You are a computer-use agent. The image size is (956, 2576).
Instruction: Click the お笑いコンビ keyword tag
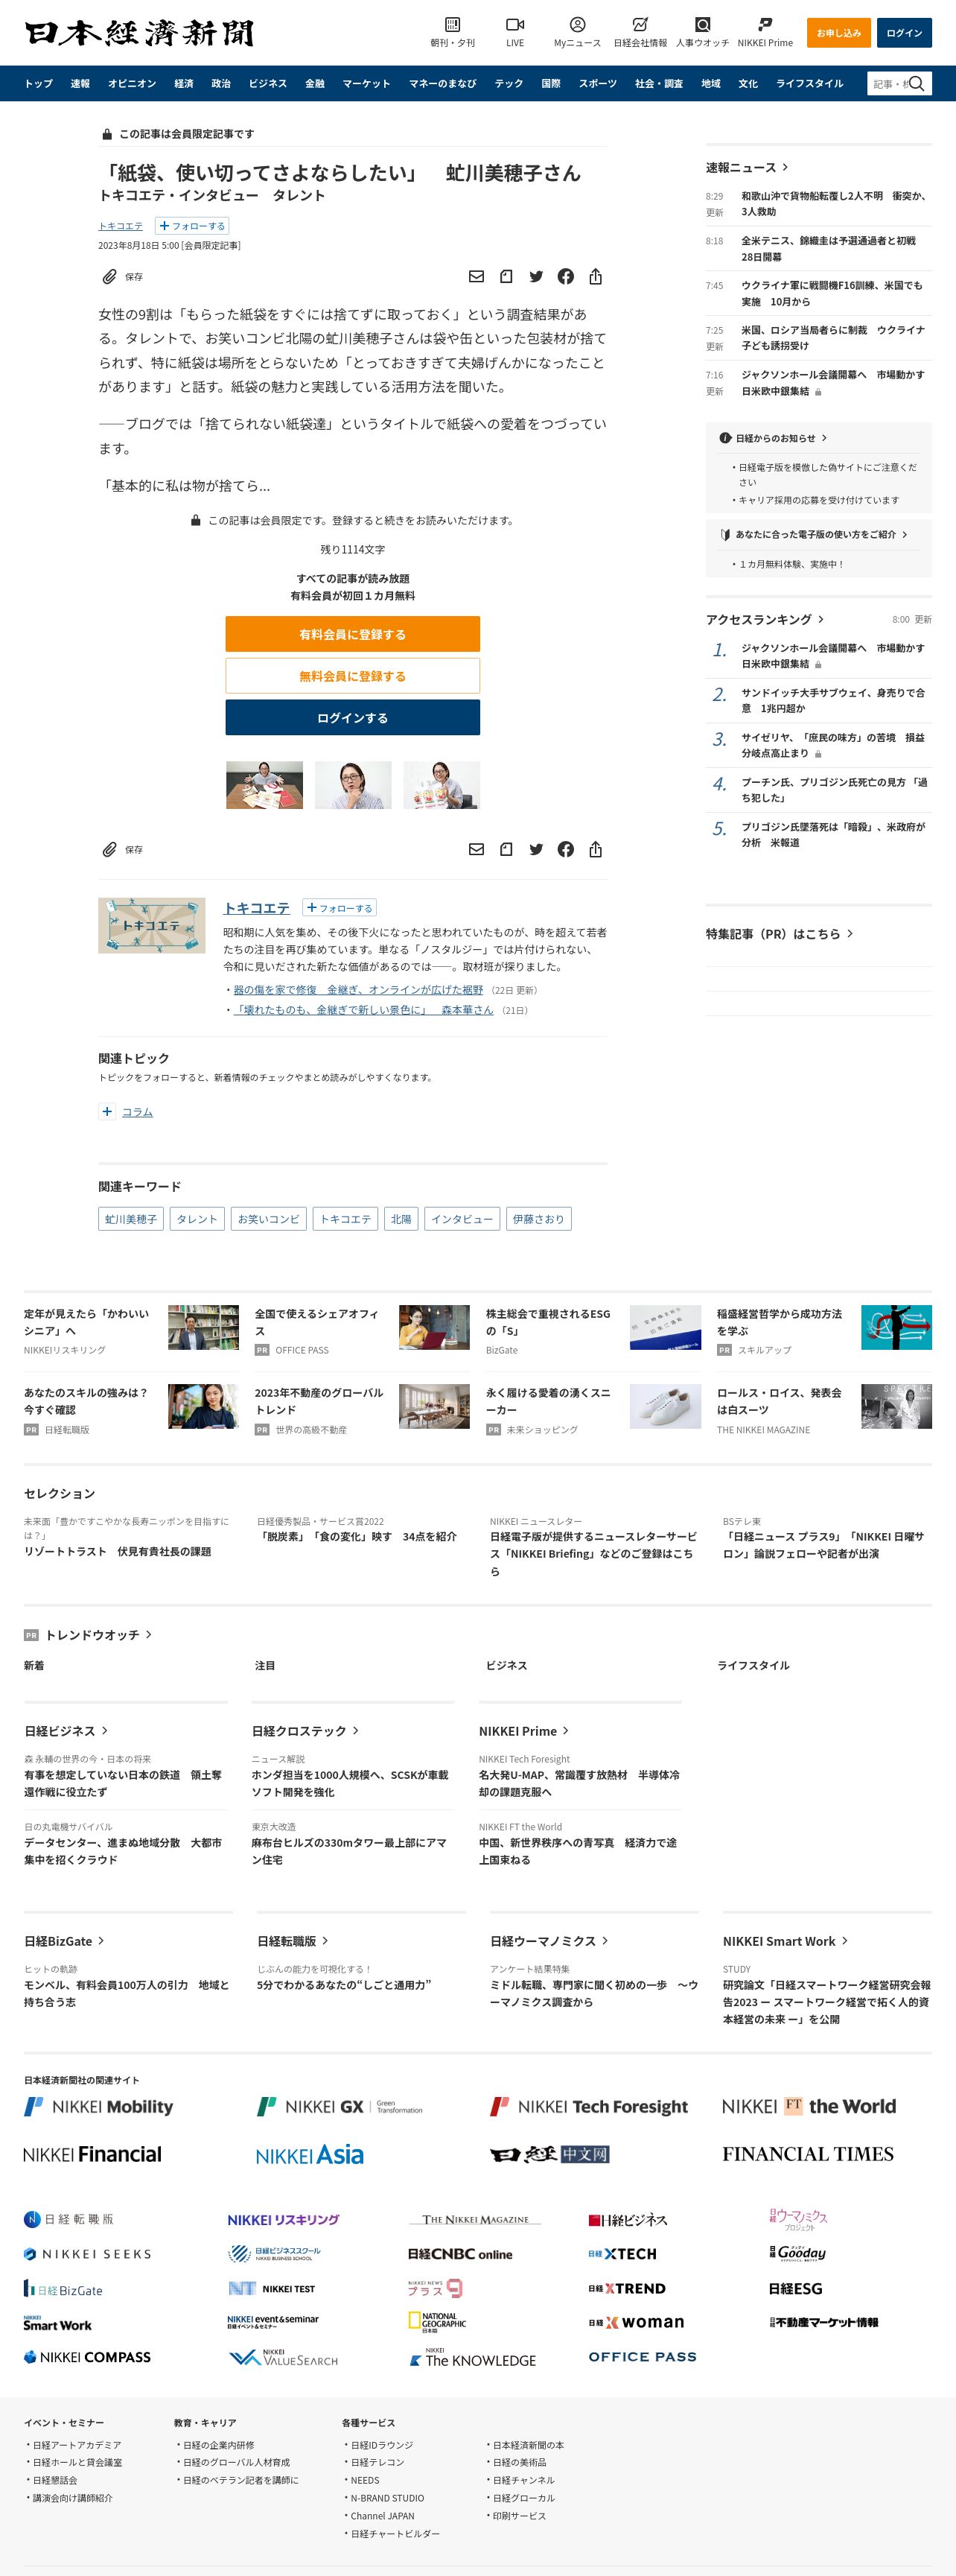[268, 1218]
